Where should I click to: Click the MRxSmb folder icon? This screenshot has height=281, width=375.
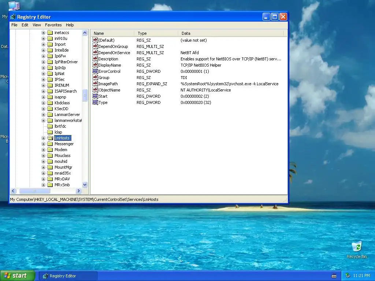[50, 185]
